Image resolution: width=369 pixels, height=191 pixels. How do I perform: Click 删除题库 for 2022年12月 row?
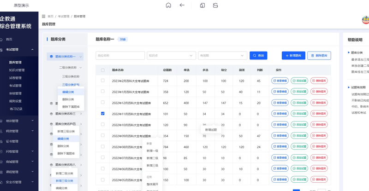click(319, 103)
